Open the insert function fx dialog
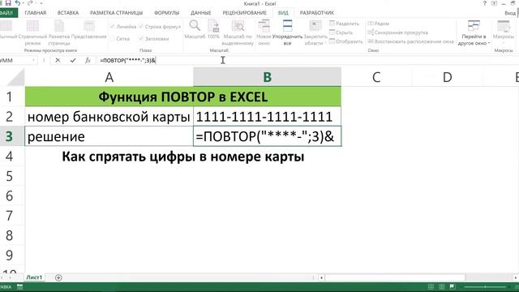This screenshot has width=519, height=292. [x=88, y=60]
